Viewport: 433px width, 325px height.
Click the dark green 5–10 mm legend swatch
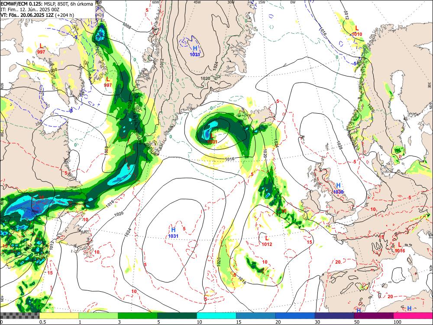coord(177,315)
